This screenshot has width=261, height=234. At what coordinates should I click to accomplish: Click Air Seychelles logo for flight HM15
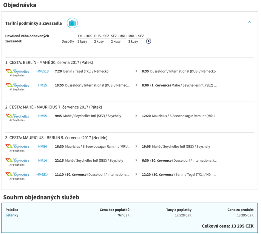coord(17,86)
